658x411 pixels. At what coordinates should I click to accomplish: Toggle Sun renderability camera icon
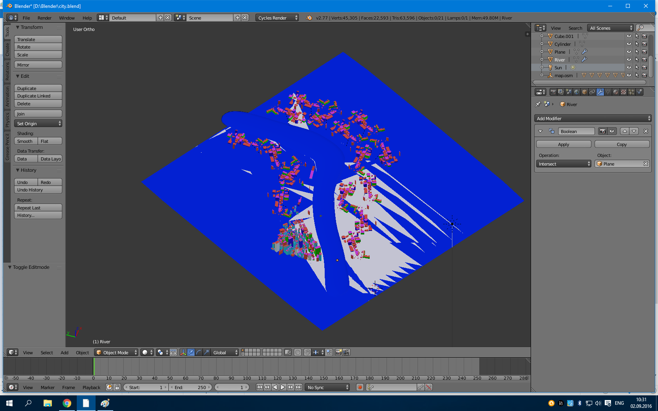(644, 67)
